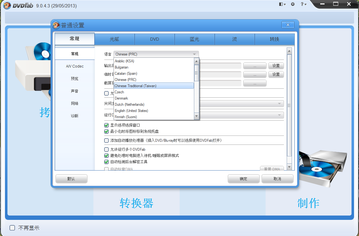
Task: Click the DVDFab logo icon in title bar
Action: [x=7, y=5]
